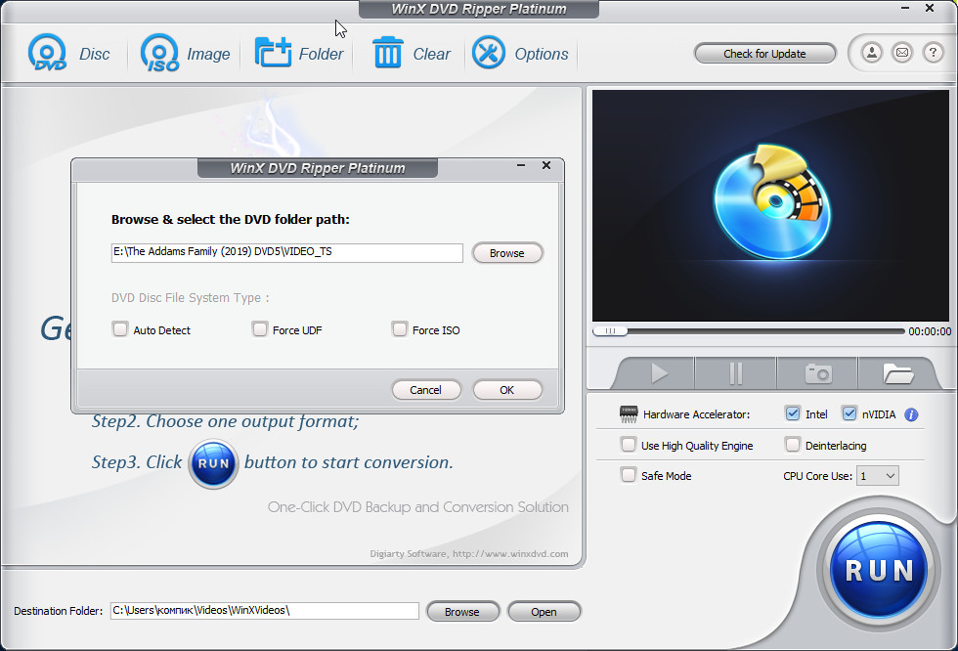Turn on Safe Mode

[628, 475]
